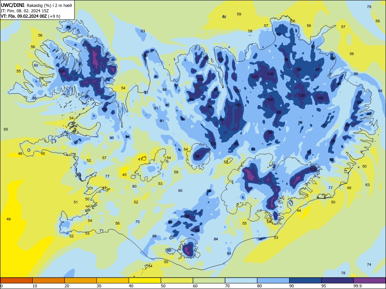Image resolution: width=386 pixels, height=289 pixels.
Task: Click the humidity value 48 on the map
Action: pyautogui.click(x=8, y=219)
